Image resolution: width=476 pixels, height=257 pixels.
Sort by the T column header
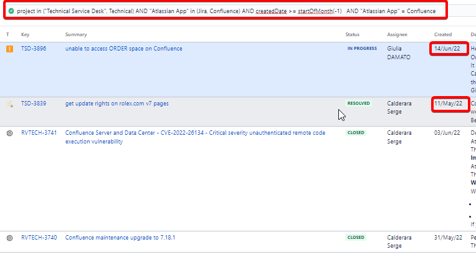click(7, 35)
